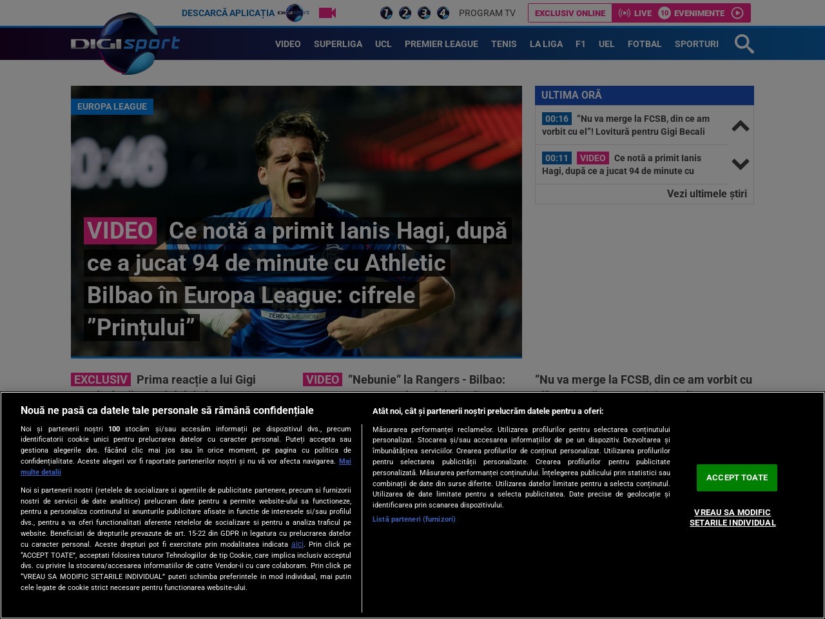Image resolution: width=825 pixels, height=619 pixels.
Task: Click VREAU SA MODIFIC SETARILE INDIVIDUAL
Action: pyautogui.click(x=733, y=518)
